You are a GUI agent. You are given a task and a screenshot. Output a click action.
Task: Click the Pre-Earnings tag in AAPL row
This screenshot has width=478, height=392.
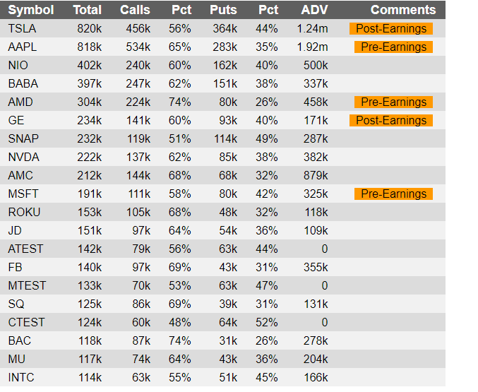393,47
